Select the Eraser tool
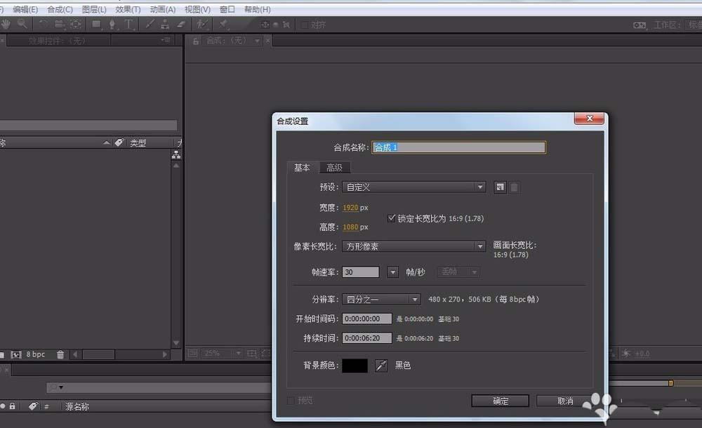The height and width of the screenshot is (428, 702). pyautogui.click(x=181, y=24)
